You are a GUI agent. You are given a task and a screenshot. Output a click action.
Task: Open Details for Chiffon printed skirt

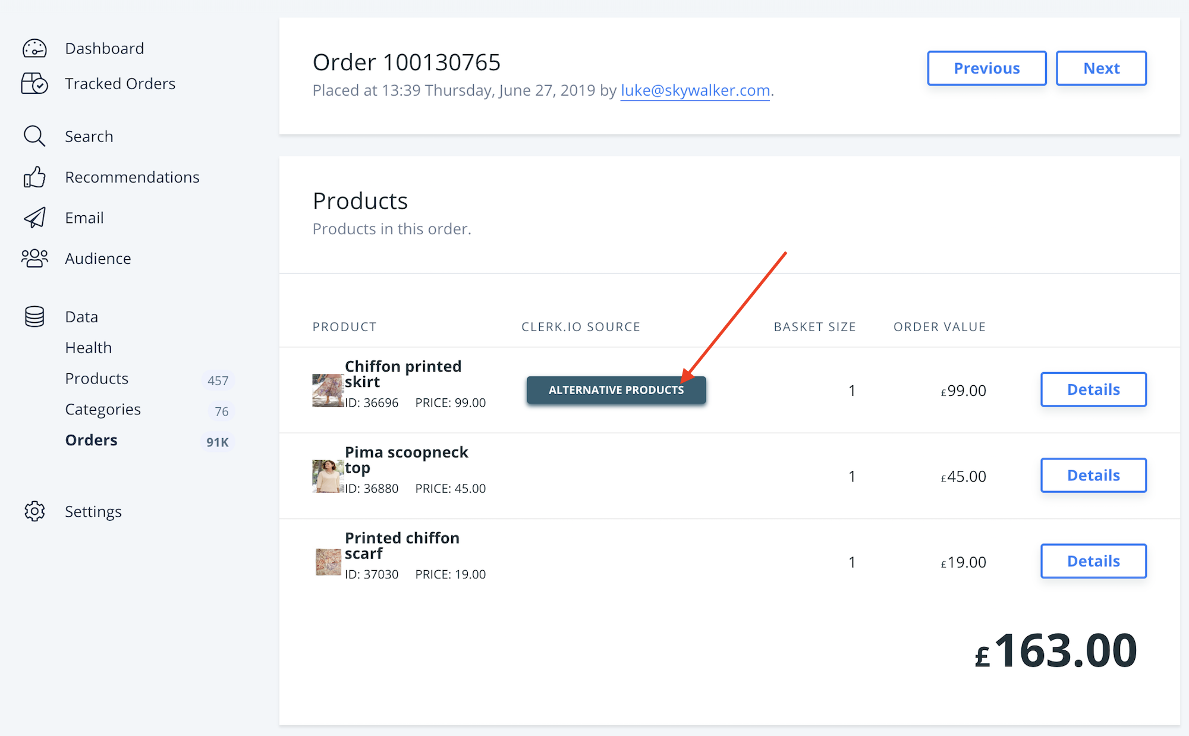point(1093,390)
